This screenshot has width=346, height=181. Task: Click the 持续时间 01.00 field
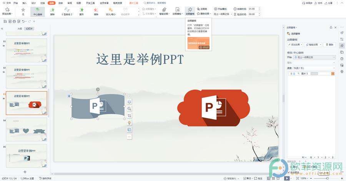[x=253, y=9]
